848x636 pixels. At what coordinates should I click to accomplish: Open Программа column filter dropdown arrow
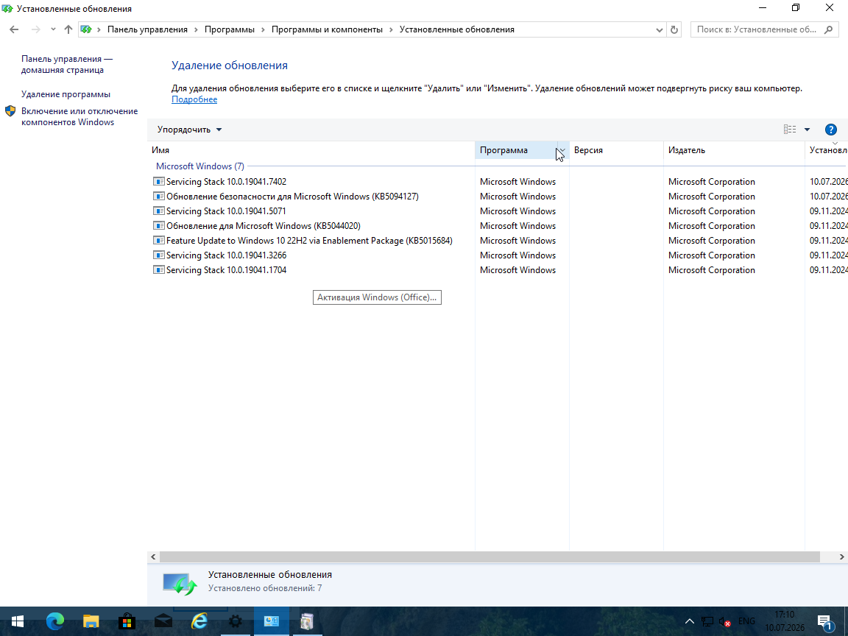point(562,150)
